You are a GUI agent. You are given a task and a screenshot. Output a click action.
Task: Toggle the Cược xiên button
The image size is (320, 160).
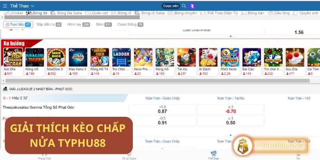(170, 6)
